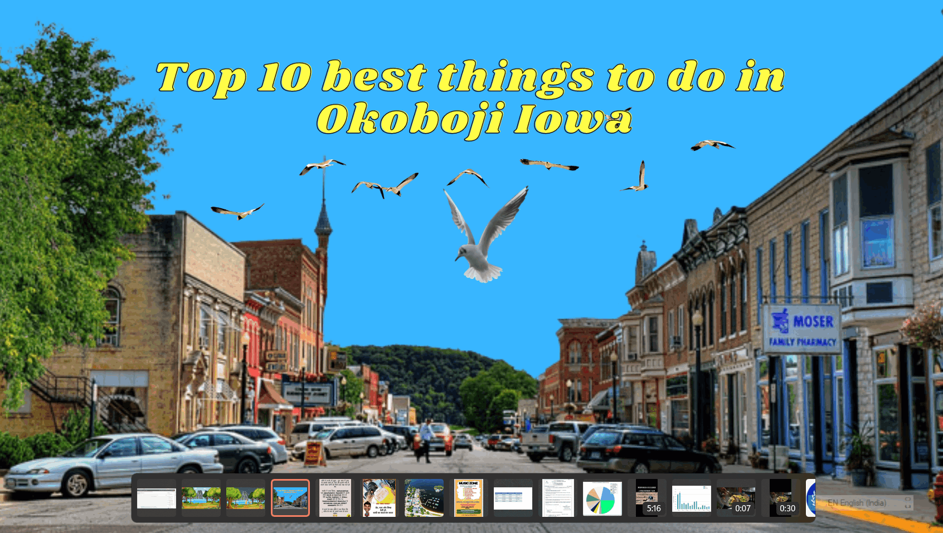The image size is (943, 533).
Task: Open the blue bar chart thumbnail
Action: [692, 498]
